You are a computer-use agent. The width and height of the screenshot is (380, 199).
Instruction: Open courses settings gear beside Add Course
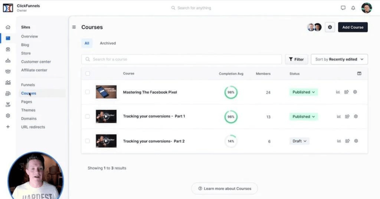point(330,27)
